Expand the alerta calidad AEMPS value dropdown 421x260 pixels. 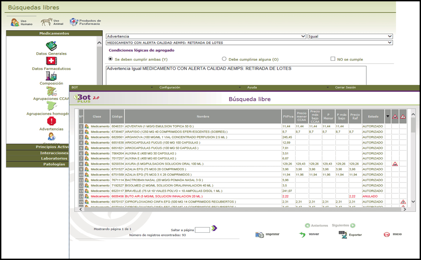[x=390, y=42]
